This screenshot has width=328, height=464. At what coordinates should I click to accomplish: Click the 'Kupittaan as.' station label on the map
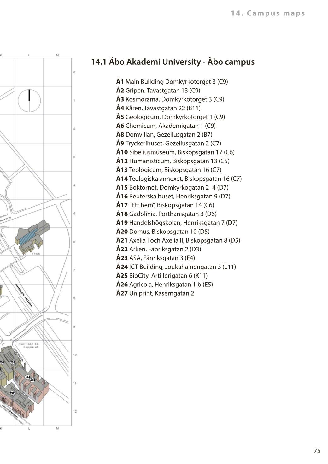point(29,344)
